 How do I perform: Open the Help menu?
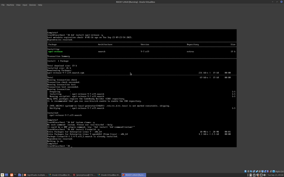click(x=40, y=5)
